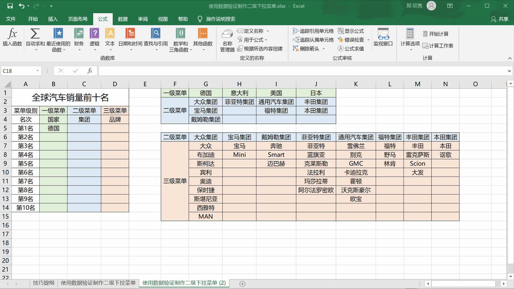The image size is (514, 289).
Task: Click the Insert Function (插入函数) icon
Action: [x=12, y=37]
